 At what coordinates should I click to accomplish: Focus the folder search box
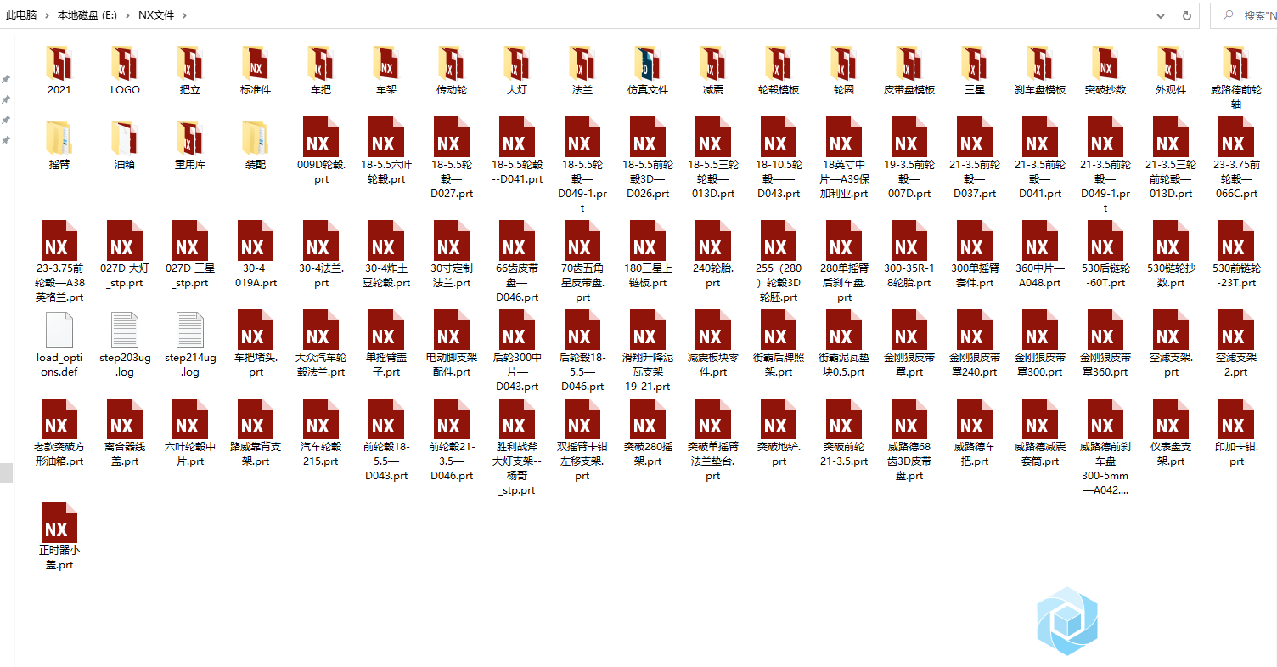(x=1243, y=15)
